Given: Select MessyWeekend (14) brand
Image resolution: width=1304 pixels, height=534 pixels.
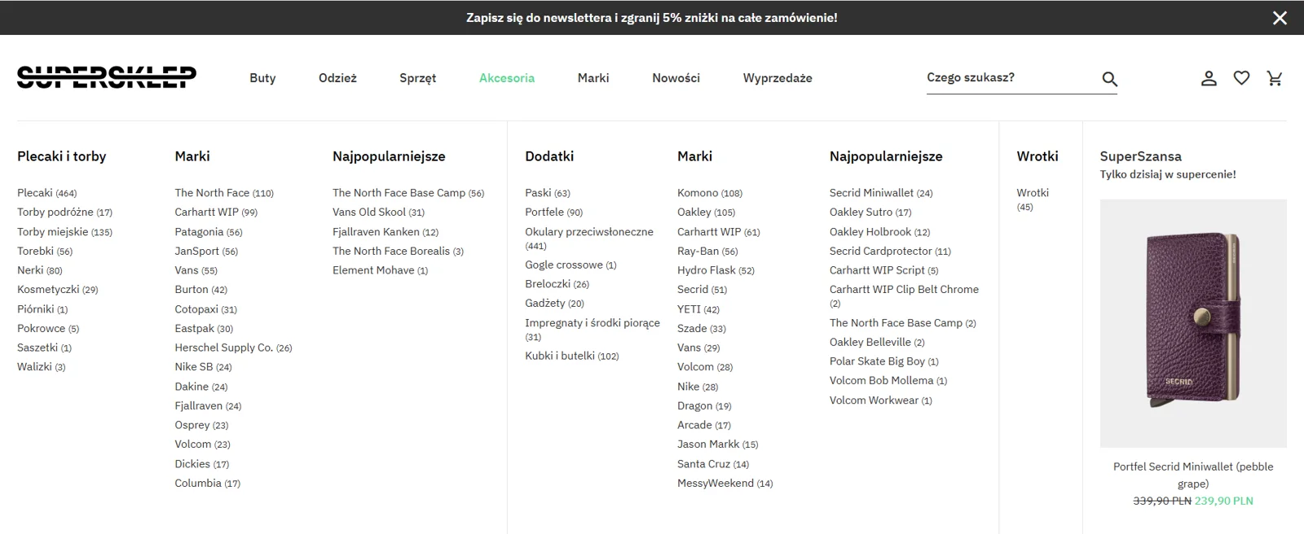Looking at the screenshot, I should [725, 484].
